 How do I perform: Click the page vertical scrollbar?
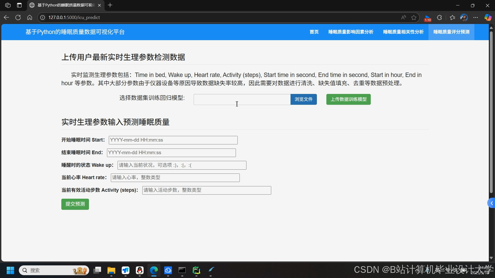pyautogui.click(x=491, y=112)
